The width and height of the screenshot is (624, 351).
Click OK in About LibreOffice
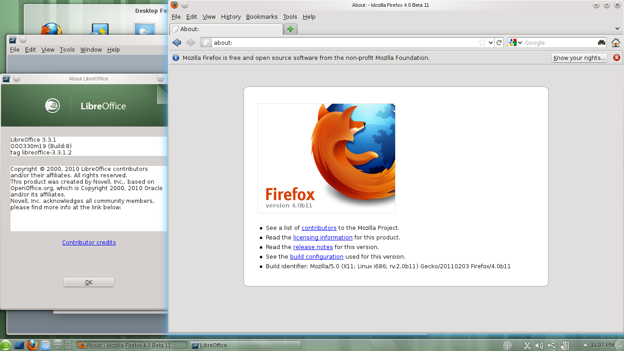click(89, 282)
